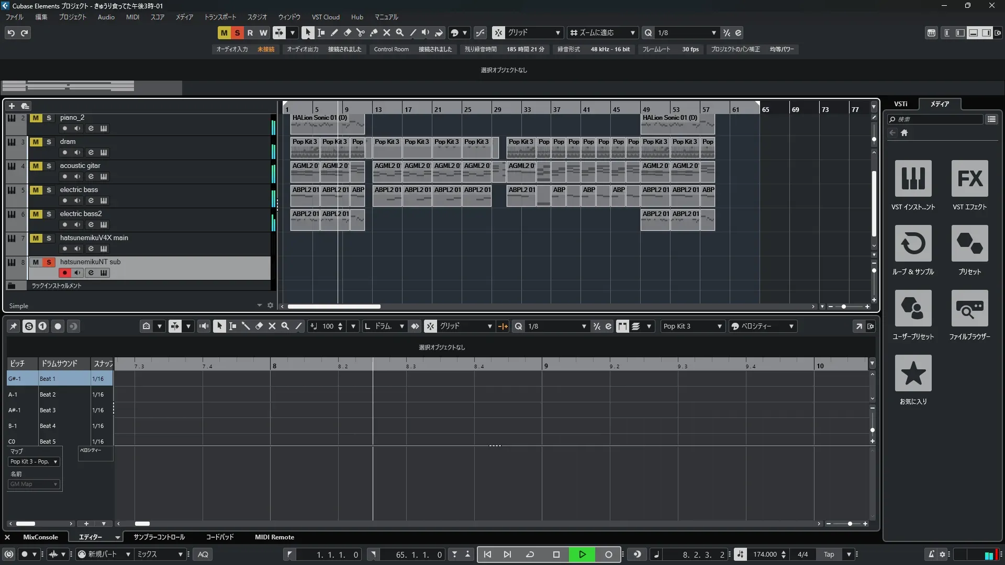Click the Tap tempo button

point(829,554)
